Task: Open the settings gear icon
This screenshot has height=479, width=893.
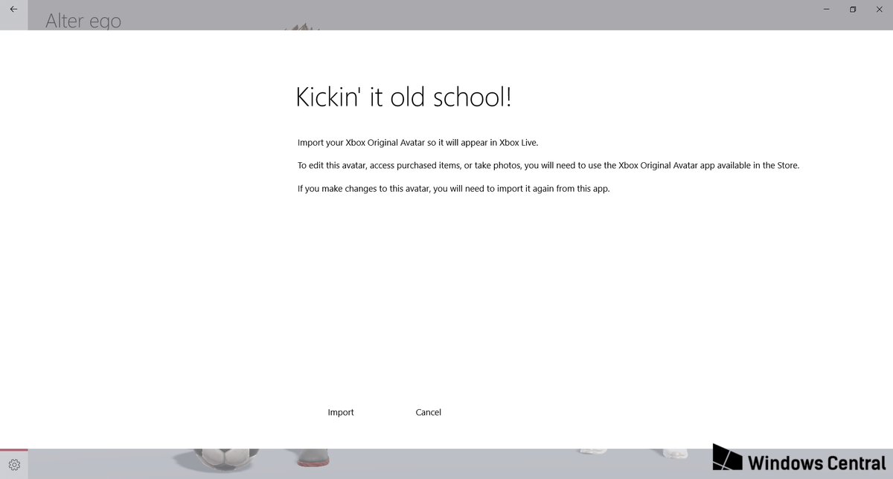Action: click(14, 466)
